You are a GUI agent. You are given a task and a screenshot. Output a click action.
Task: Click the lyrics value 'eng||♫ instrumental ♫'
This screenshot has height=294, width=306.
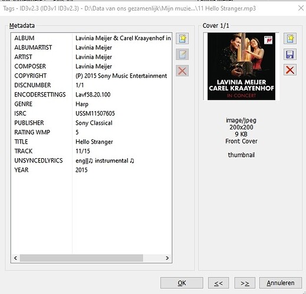click(105, 161)
